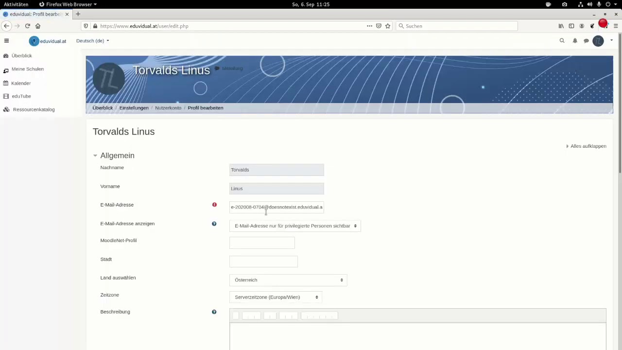This screenshot has height=350, width=622.
Task: Open Firefox library icon
Action: click(x=561, y=26)
